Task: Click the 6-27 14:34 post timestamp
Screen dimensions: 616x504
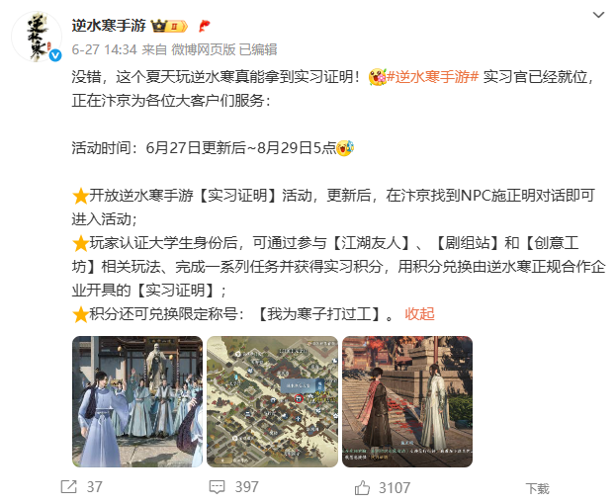Action: pos(104,49)
